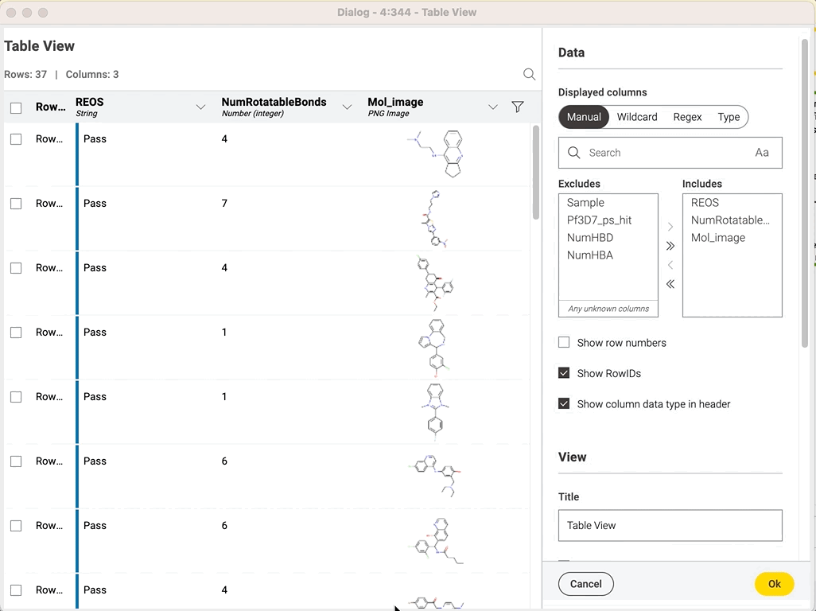Enable Show row numbers

564,342
